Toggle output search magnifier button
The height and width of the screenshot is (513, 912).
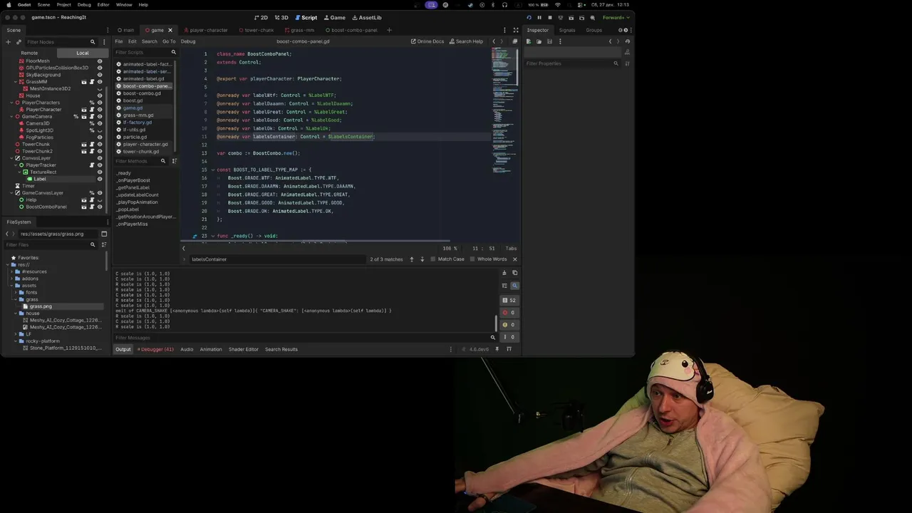[x=514, y=286]
